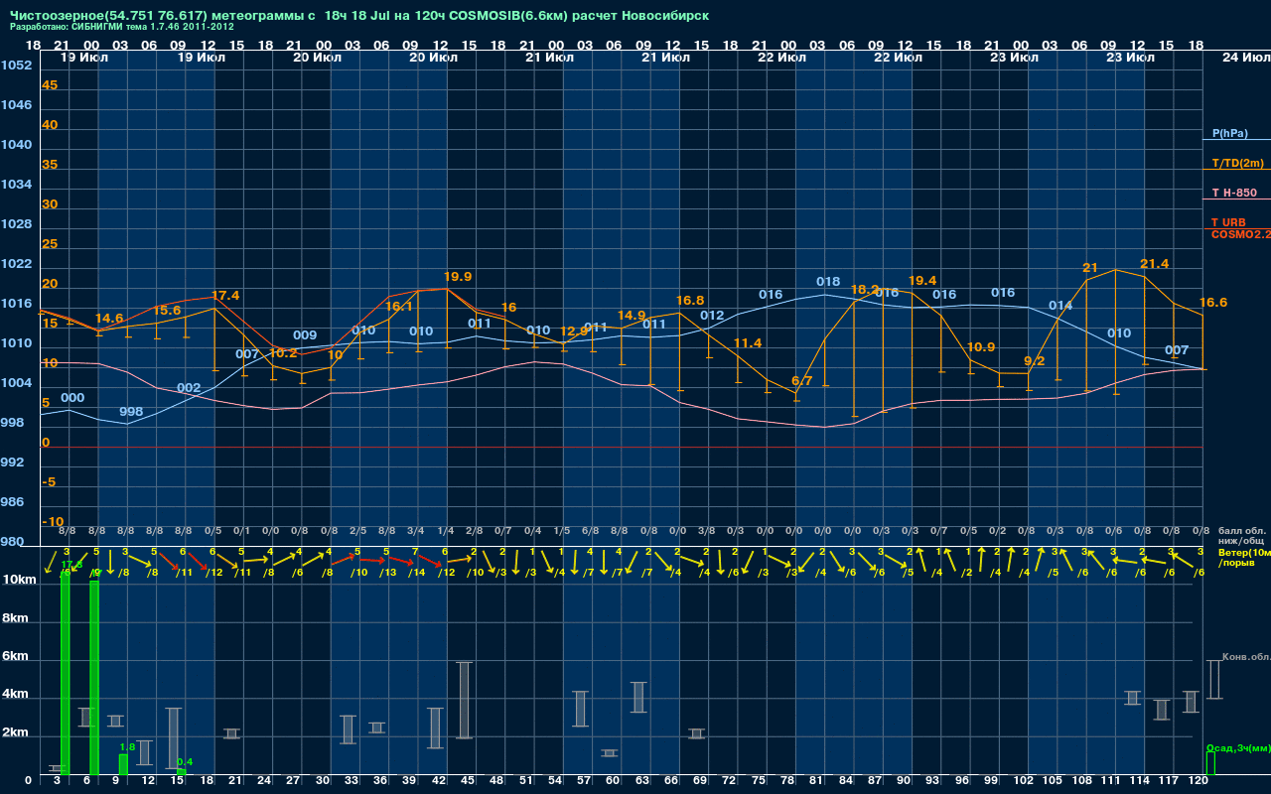Click the 17.8 precipitation amount label
Image resolution: width=1271 pixels, height=794 pixels.
click(x=72, y=565)
